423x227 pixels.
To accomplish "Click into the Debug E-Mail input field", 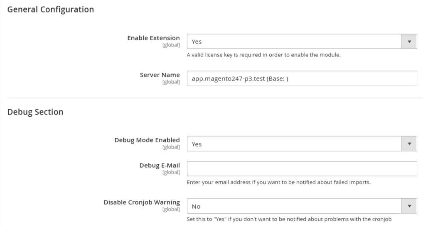I will click(302, 169).
